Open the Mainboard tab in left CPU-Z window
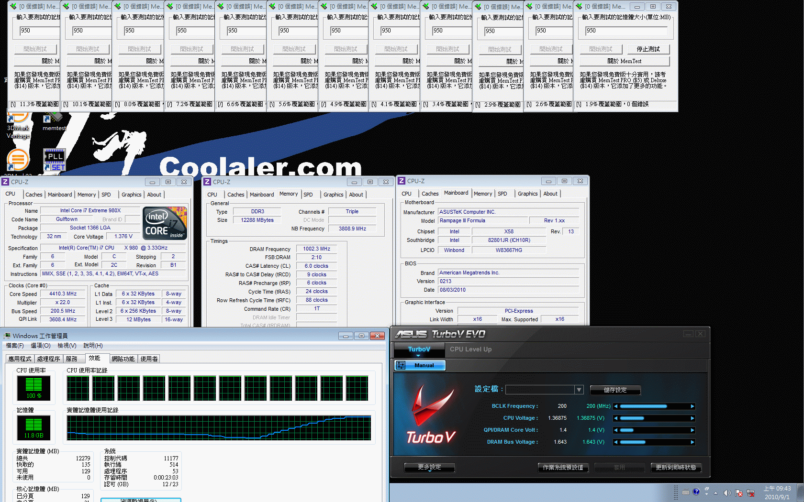 point(60,195)
